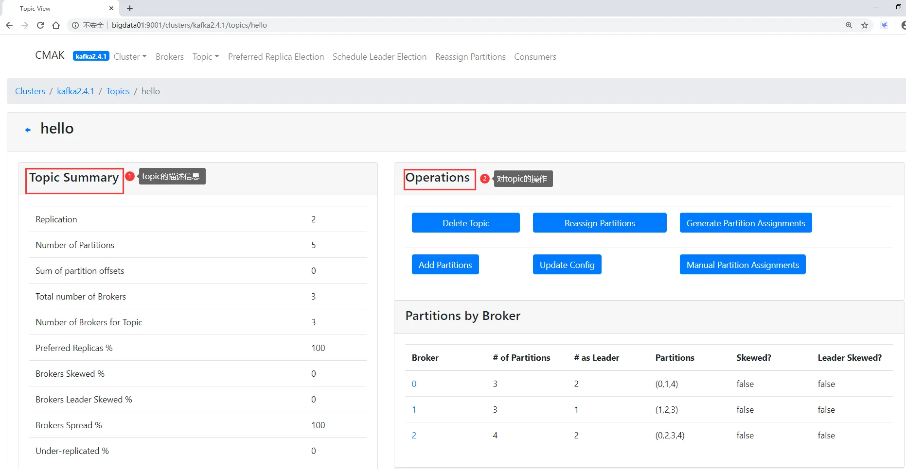Click the # as Leader column header
The image size is (906, 469).
click(597, 358)
